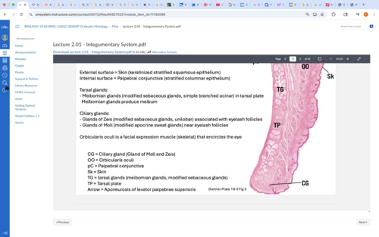Open browser zoom magnifier icon in address bar

(307, 14)
